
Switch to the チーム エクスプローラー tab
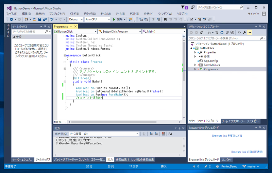tap(233, 121)
